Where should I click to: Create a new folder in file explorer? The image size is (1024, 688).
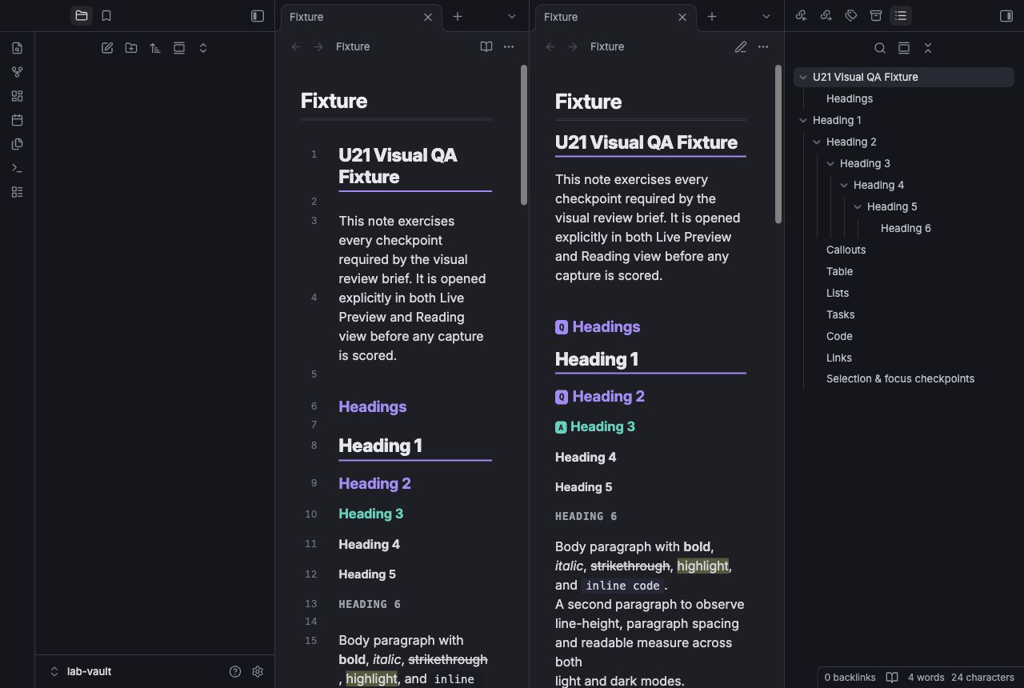(x=131, y=48)
